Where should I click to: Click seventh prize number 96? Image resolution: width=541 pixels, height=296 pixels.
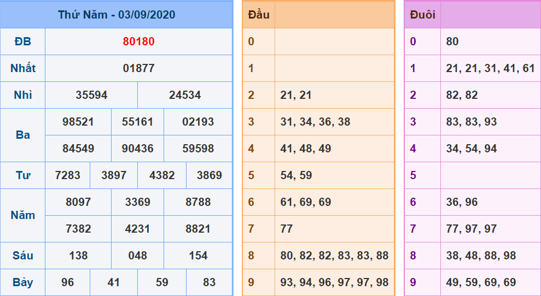coord(68,282)
